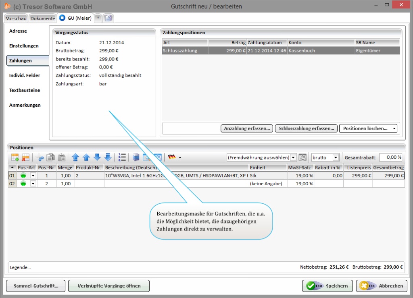Image resolution: width=413 pixels, height=298 pixels.
Task: Click the add position row icon
Action: pyautogui.click(x=15, y=157)
